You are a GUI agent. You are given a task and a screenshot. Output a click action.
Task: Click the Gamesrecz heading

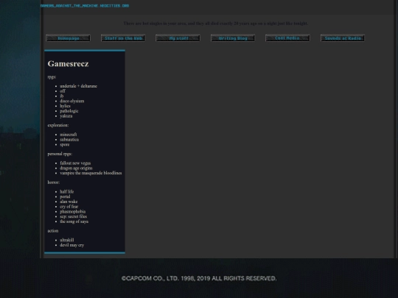tap(68, 63)
